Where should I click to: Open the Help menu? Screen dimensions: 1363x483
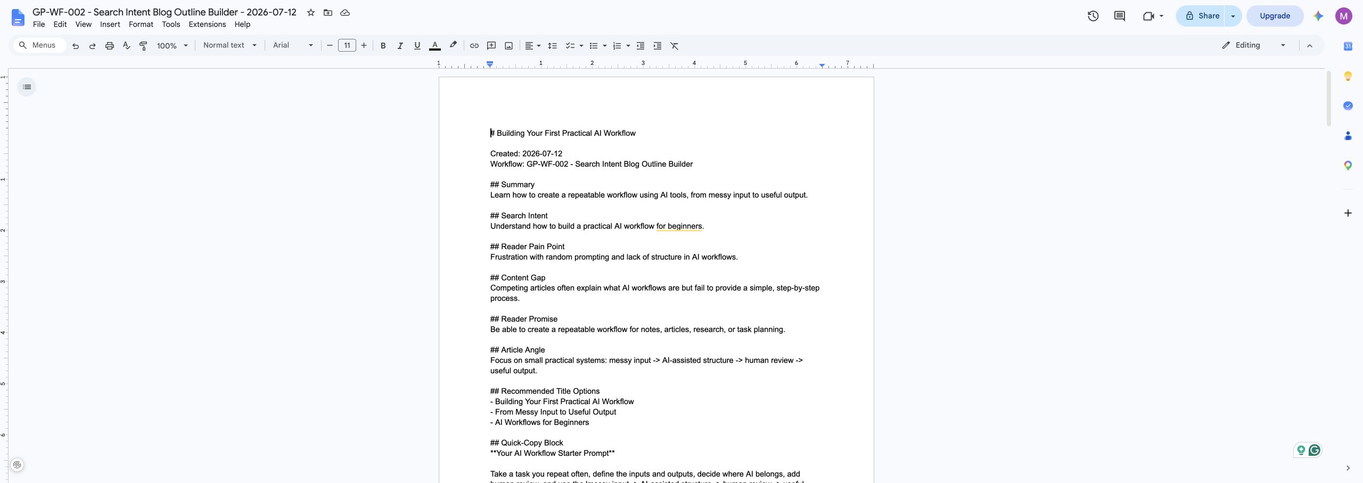[x=242, y=24]
